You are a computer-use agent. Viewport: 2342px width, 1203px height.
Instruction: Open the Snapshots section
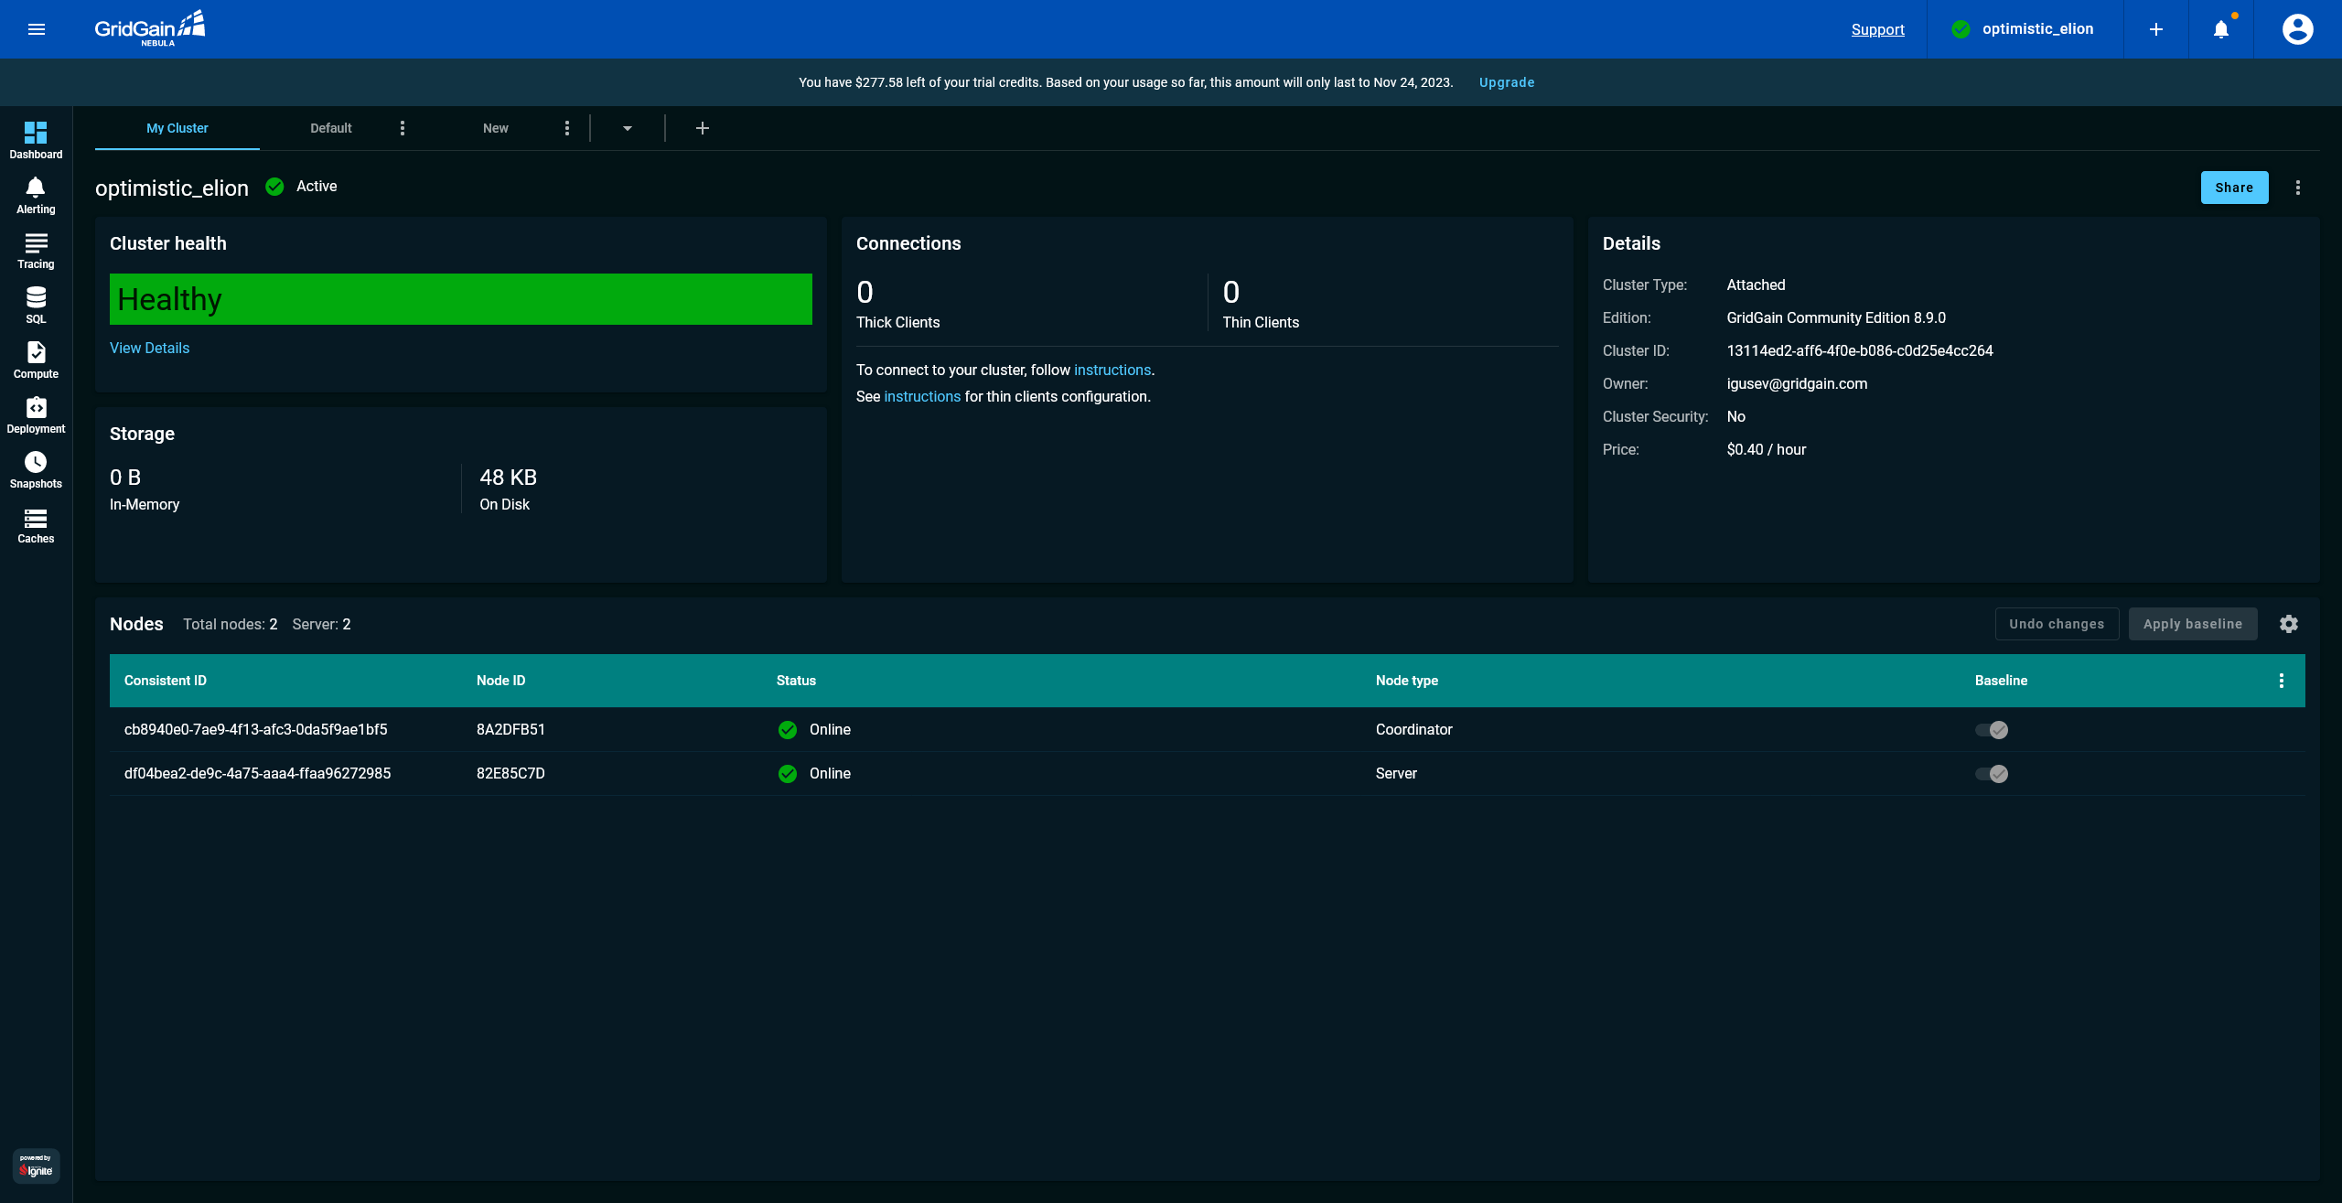click(x=36, y=470)
